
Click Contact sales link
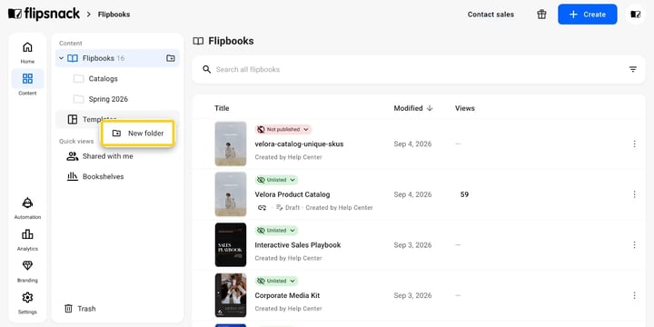490,15
